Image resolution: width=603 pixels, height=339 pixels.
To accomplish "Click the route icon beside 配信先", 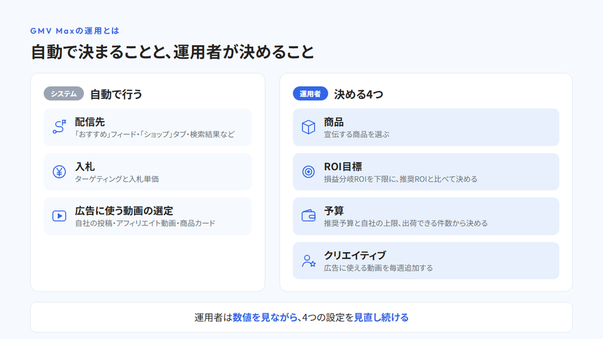I will click(59, 127).
